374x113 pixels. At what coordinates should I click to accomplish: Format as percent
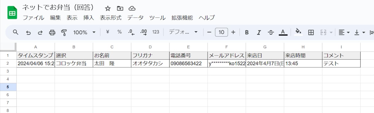120,32
